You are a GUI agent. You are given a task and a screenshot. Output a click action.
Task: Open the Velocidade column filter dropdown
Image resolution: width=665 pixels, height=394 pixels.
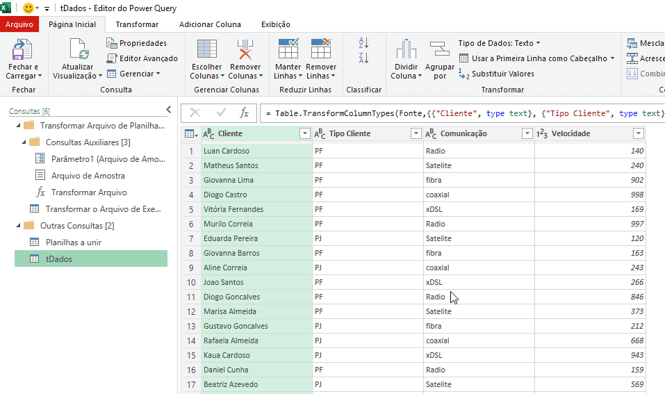click(638, 133)
